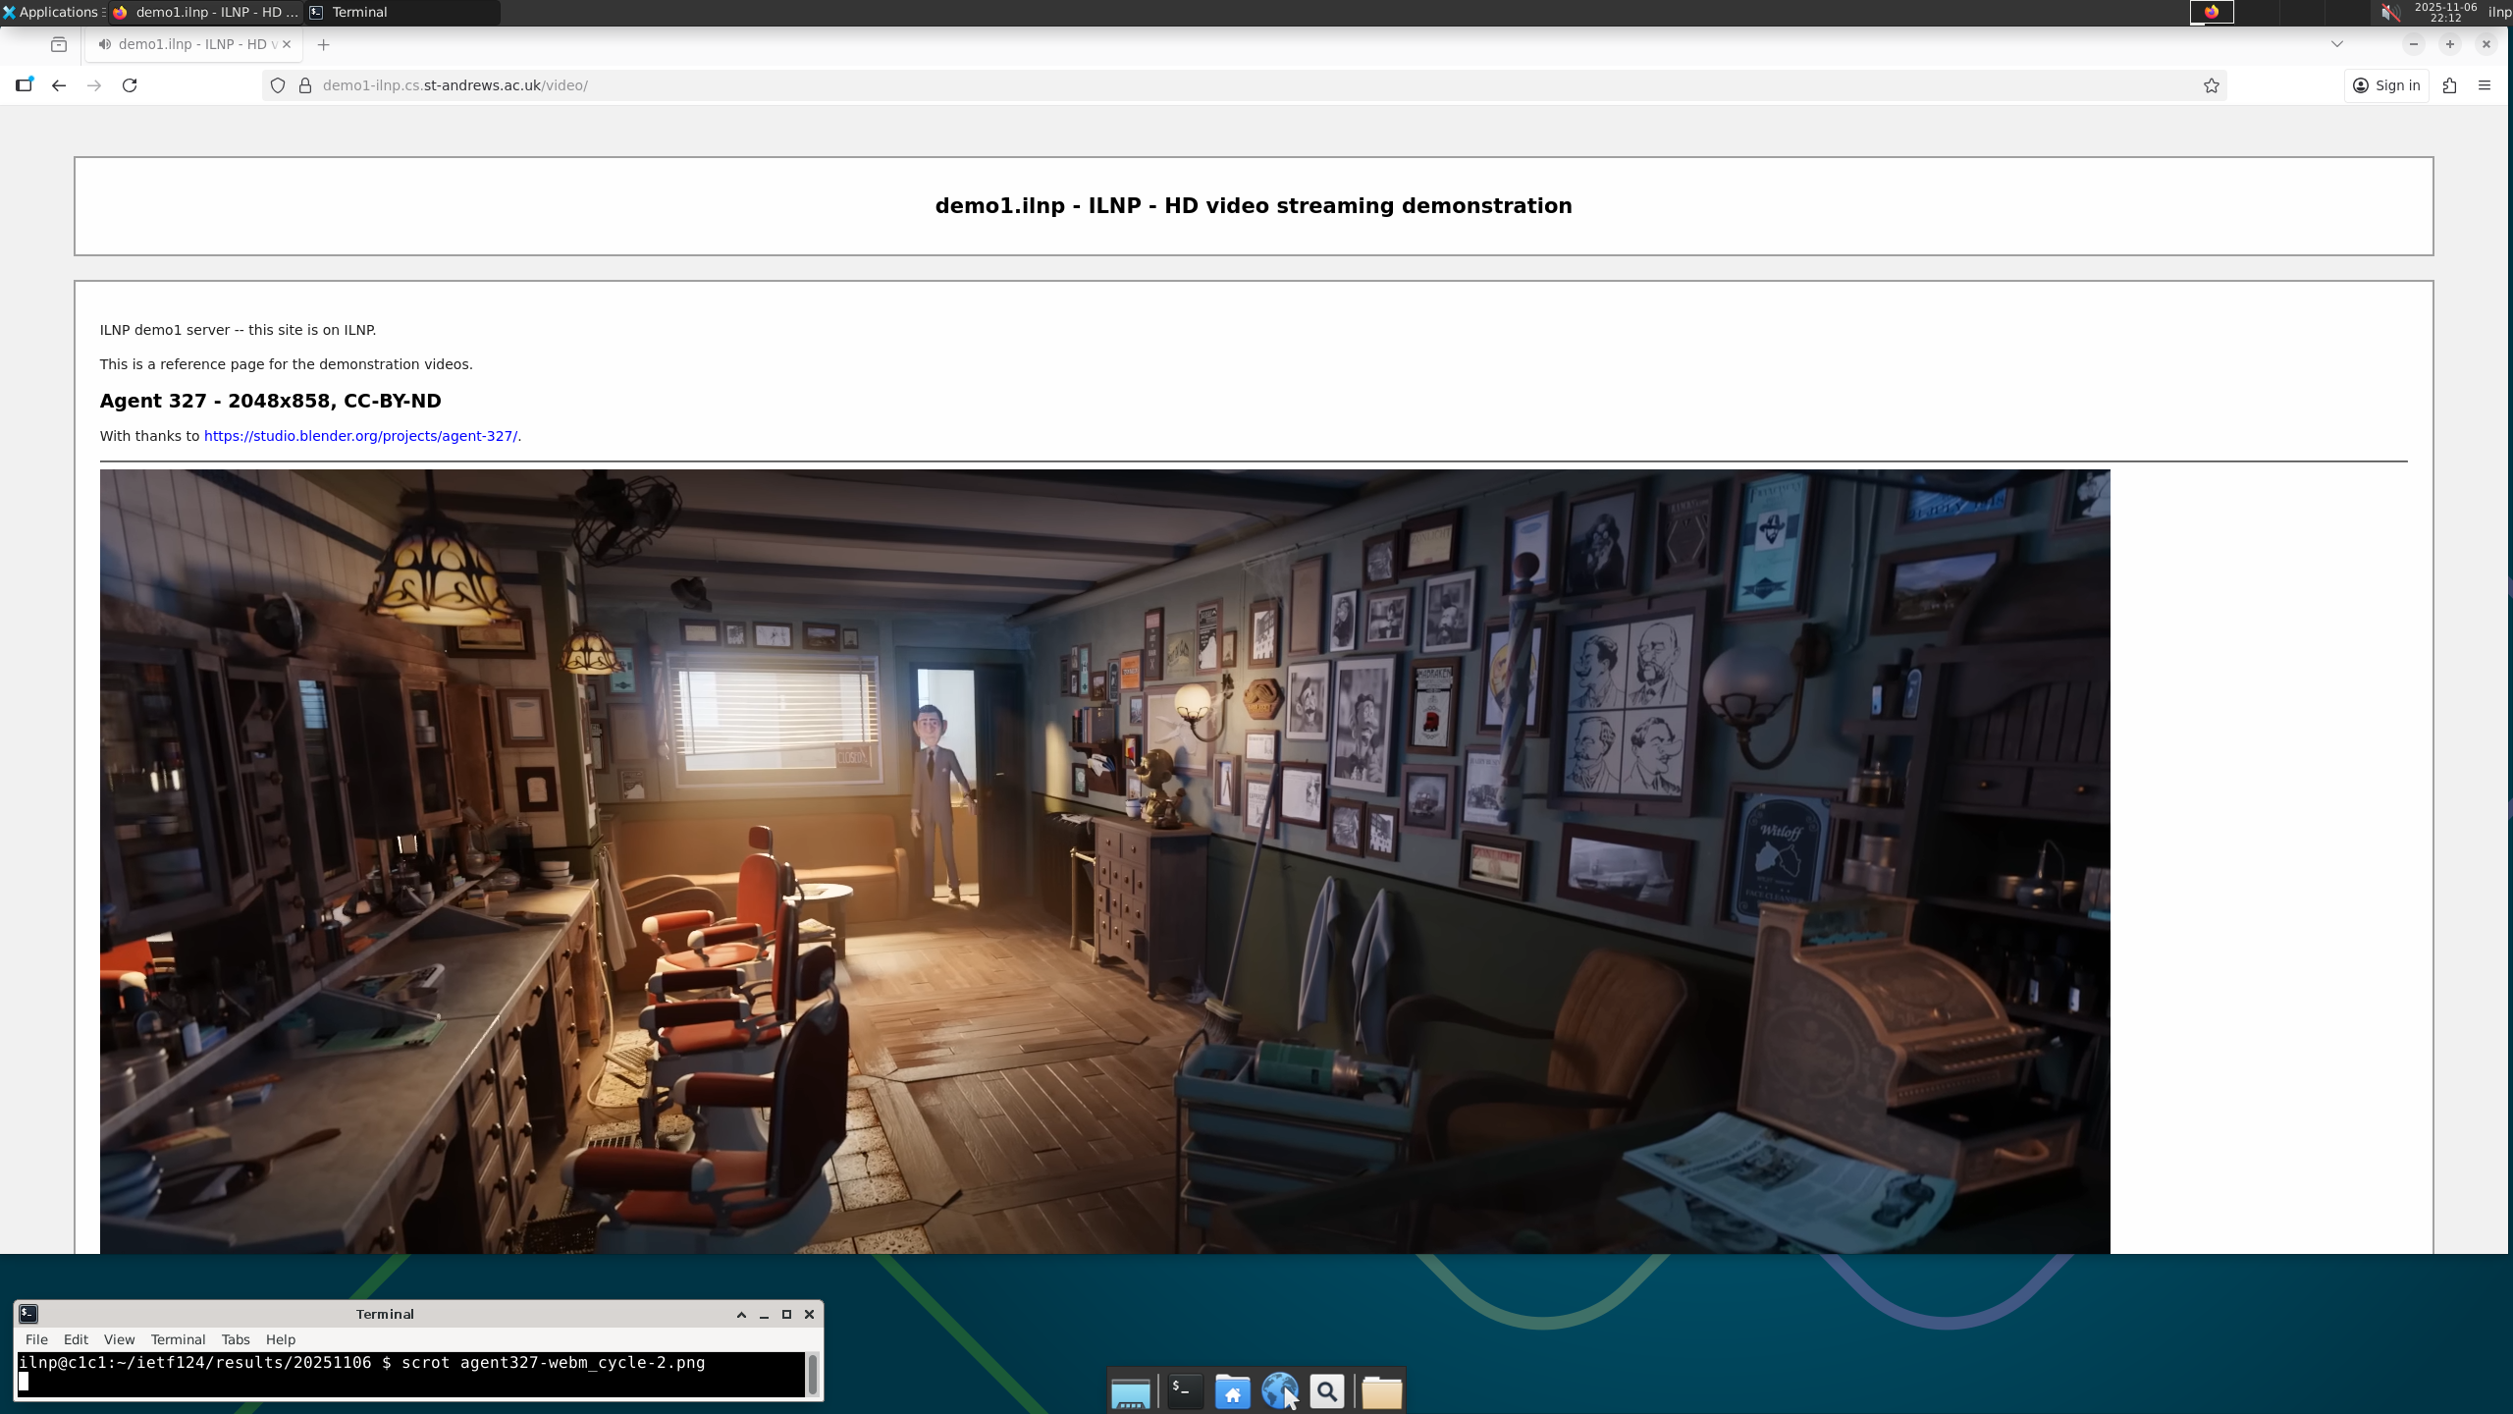Screen dimensions: 2513x1414
Task: Open the application finder magnifier dock icon
Action: [x=1327, y=1391]
